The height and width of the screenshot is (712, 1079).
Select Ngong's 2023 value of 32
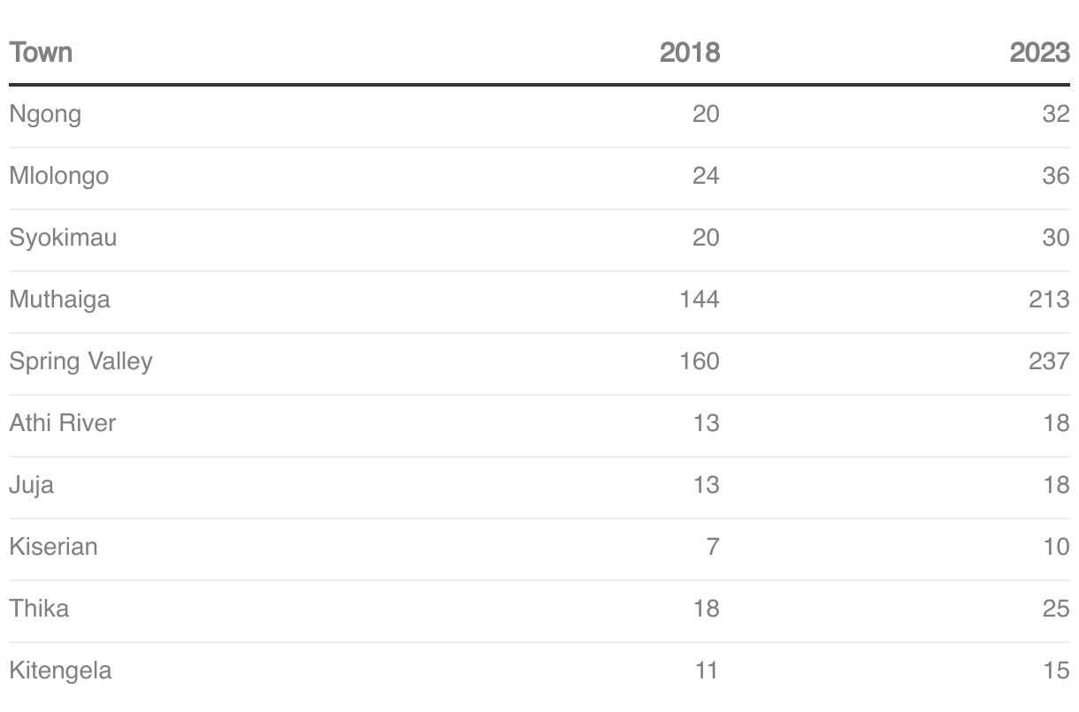(1055, 114)
